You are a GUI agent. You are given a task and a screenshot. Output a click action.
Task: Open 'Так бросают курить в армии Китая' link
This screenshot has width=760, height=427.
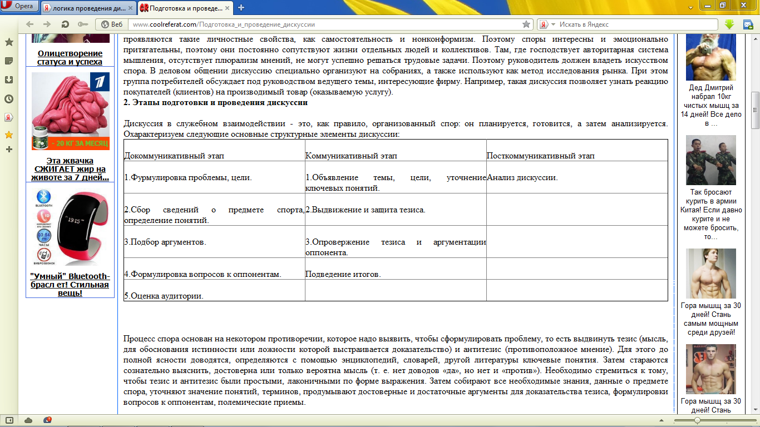point(711,215)
